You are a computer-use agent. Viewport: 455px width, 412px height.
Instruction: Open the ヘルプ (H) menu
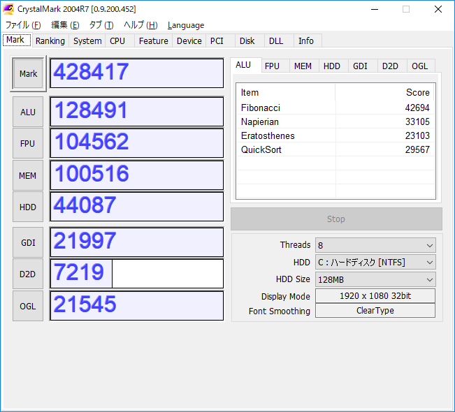pyautogui.click(x=140, y=25)
